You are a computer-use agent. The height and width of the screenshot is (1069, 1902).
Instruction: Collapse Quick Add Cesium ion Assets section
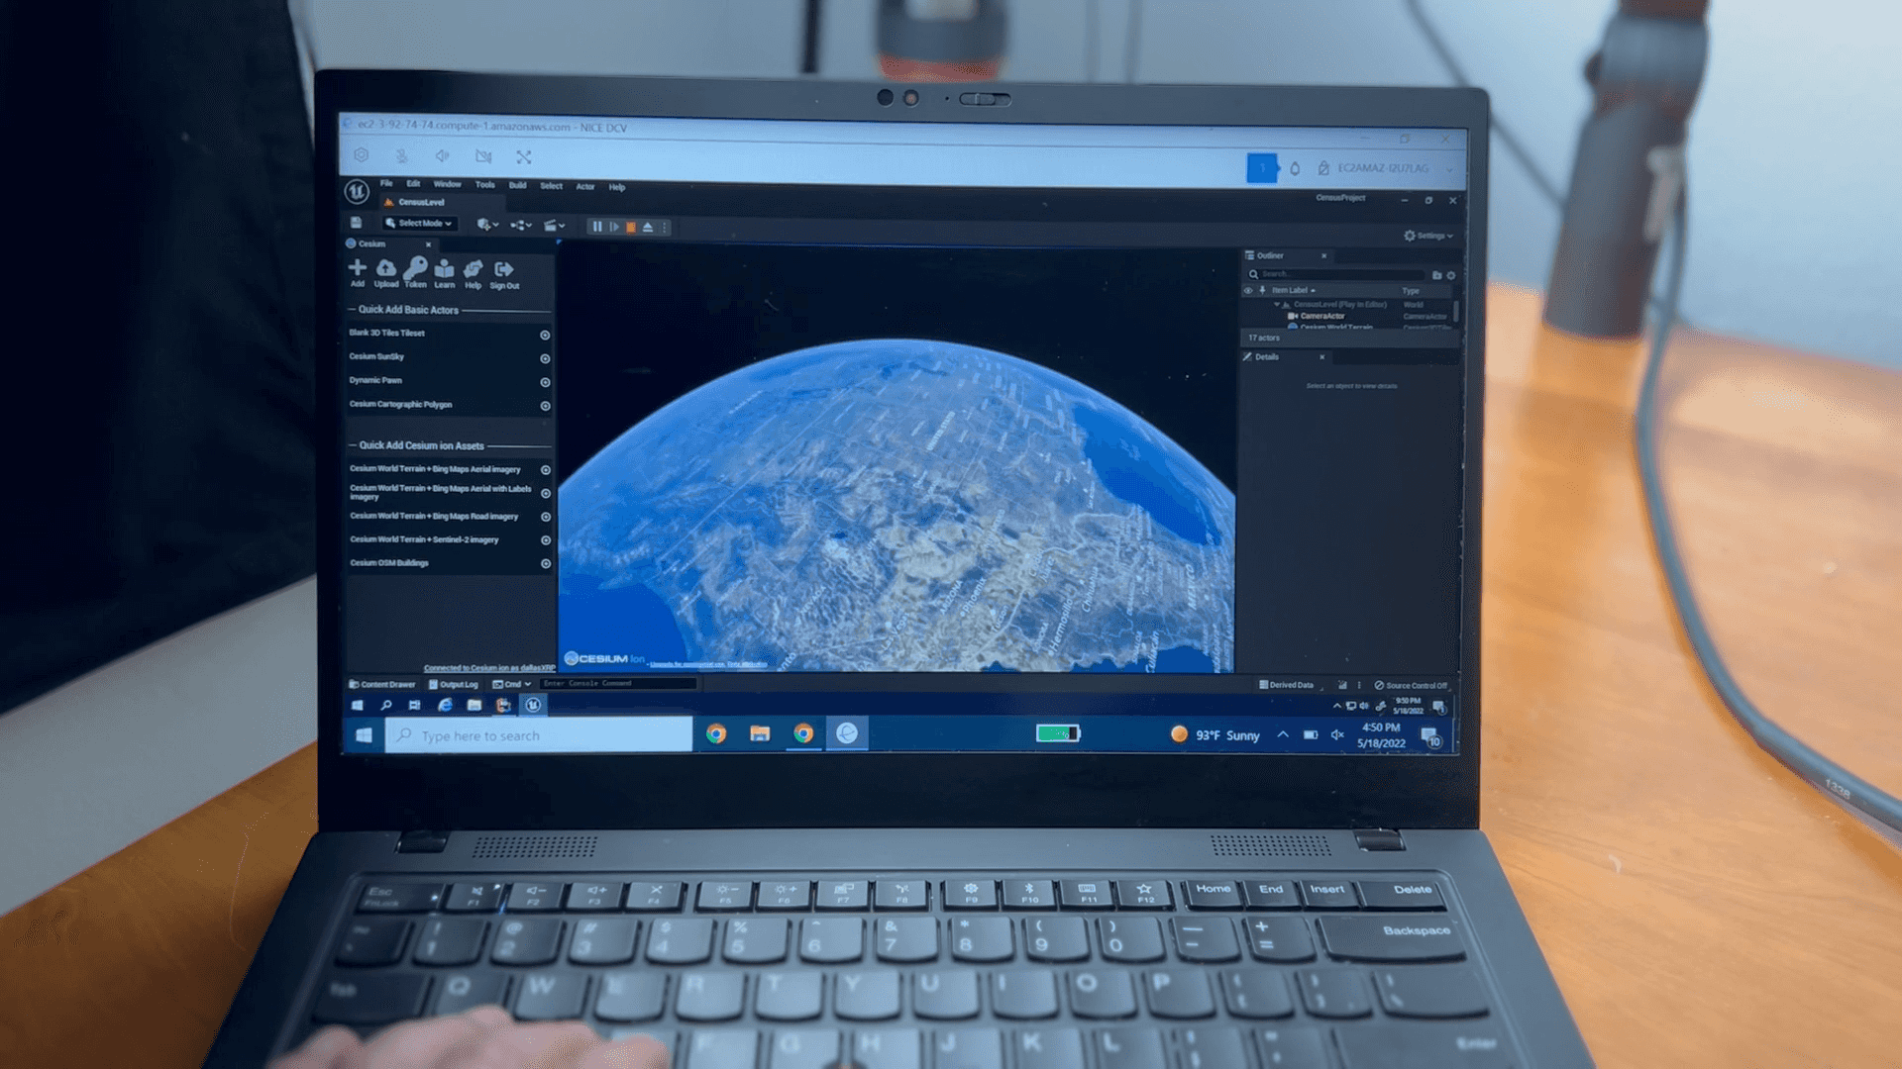tap(353, 445)
